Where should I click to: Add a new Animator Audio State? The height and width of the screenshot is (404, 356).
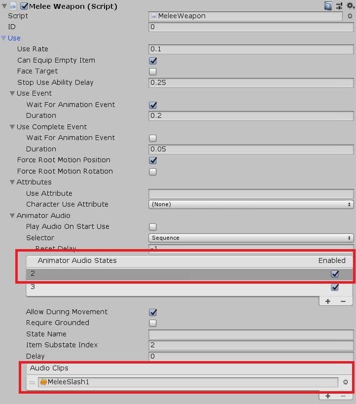coord(328,301)
